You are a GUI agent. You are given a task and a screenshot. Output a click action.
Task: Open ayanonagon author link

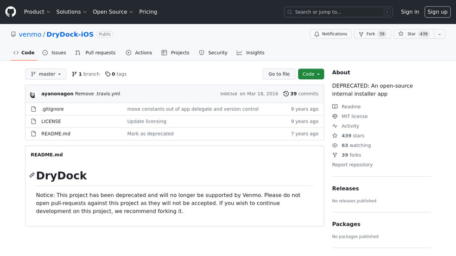tap(58, 94)
